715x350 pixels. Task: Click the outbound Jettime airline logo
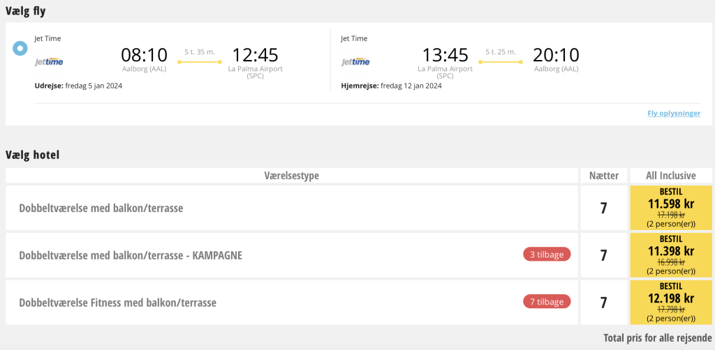tap(49, 62)
